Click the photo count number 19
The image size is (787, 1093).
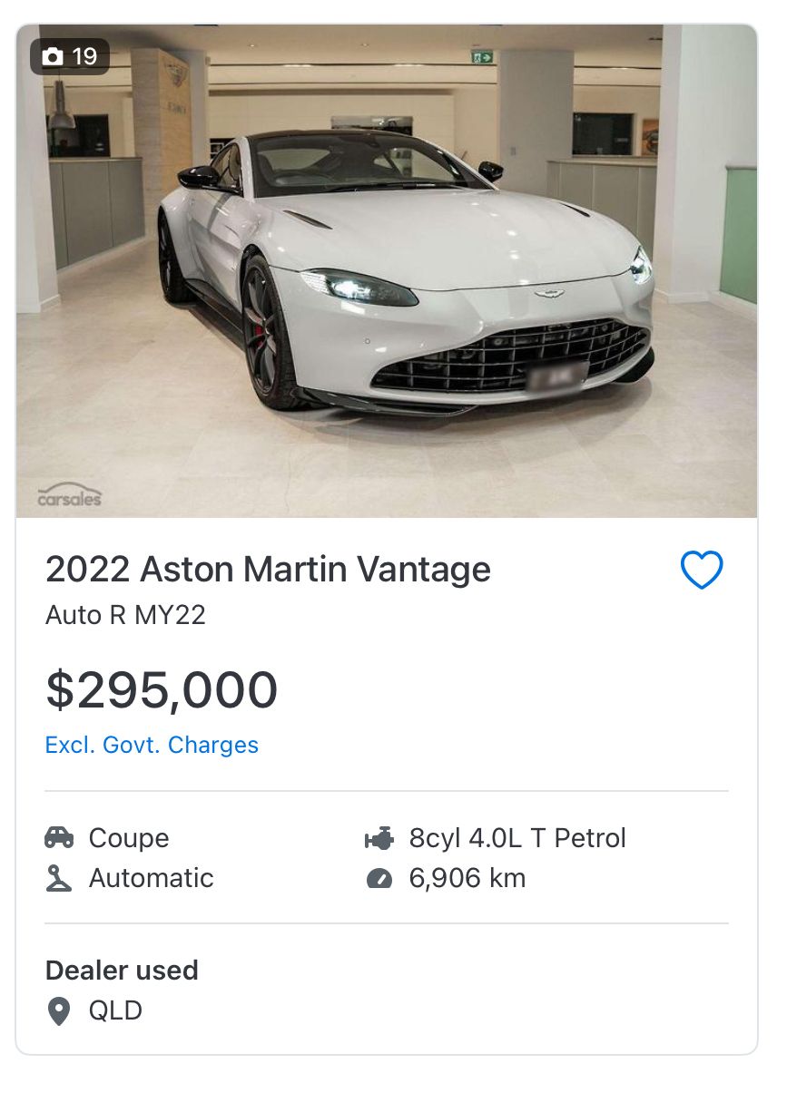tap(84, 57)
